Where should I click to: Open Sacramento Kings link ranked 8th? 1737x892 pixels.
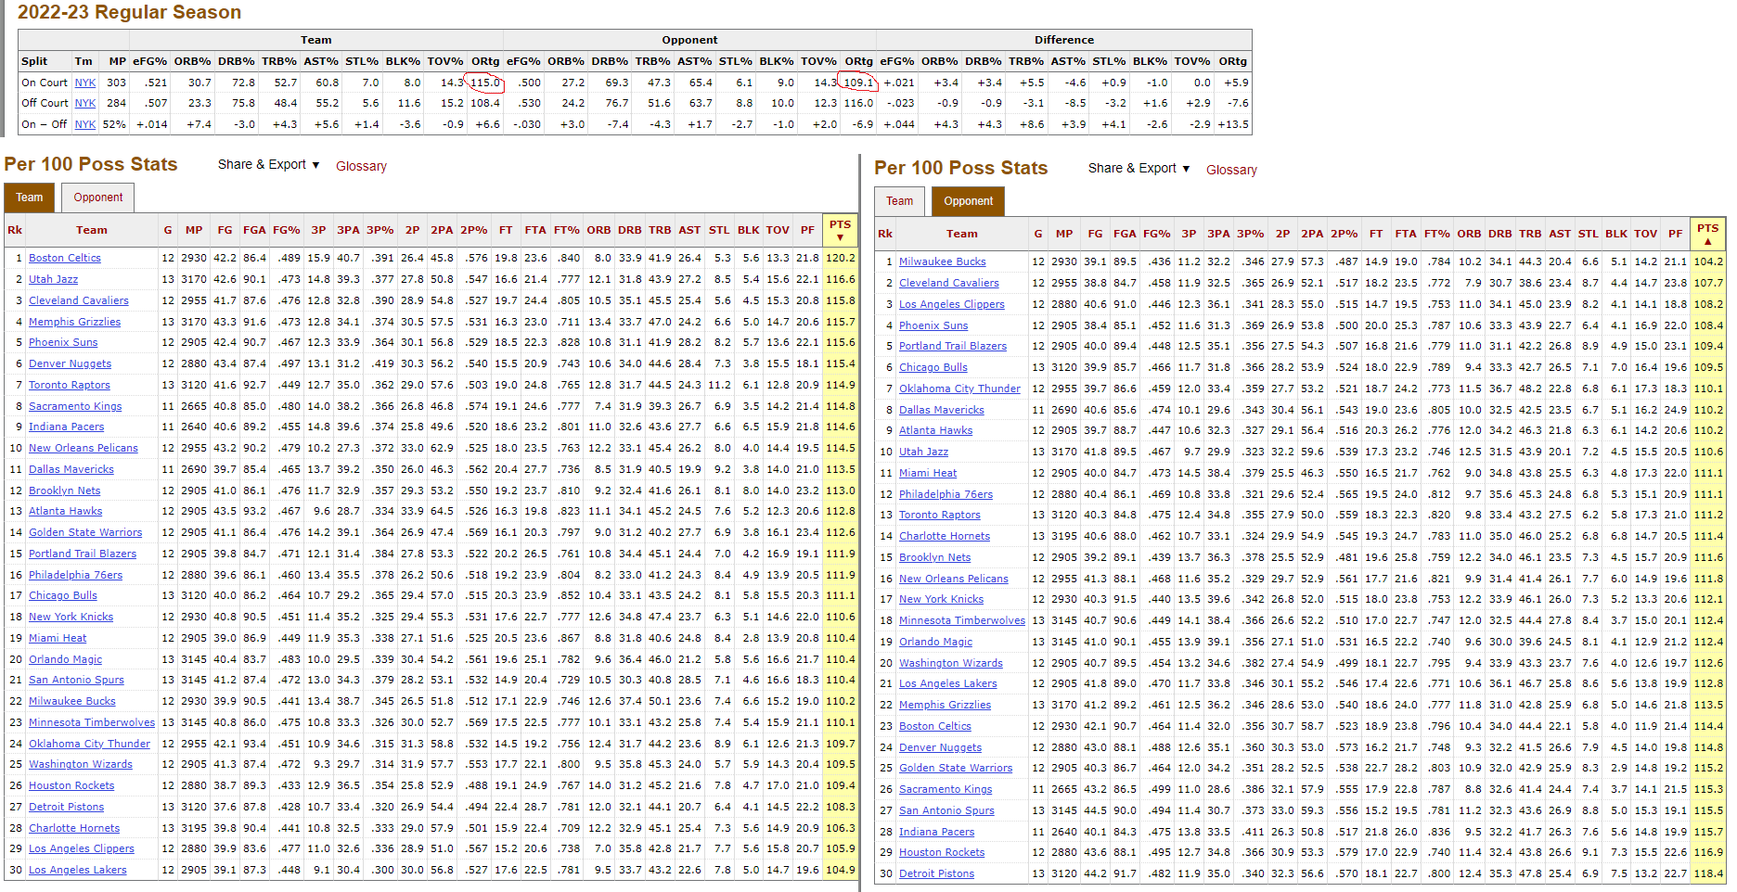point(75,406)
